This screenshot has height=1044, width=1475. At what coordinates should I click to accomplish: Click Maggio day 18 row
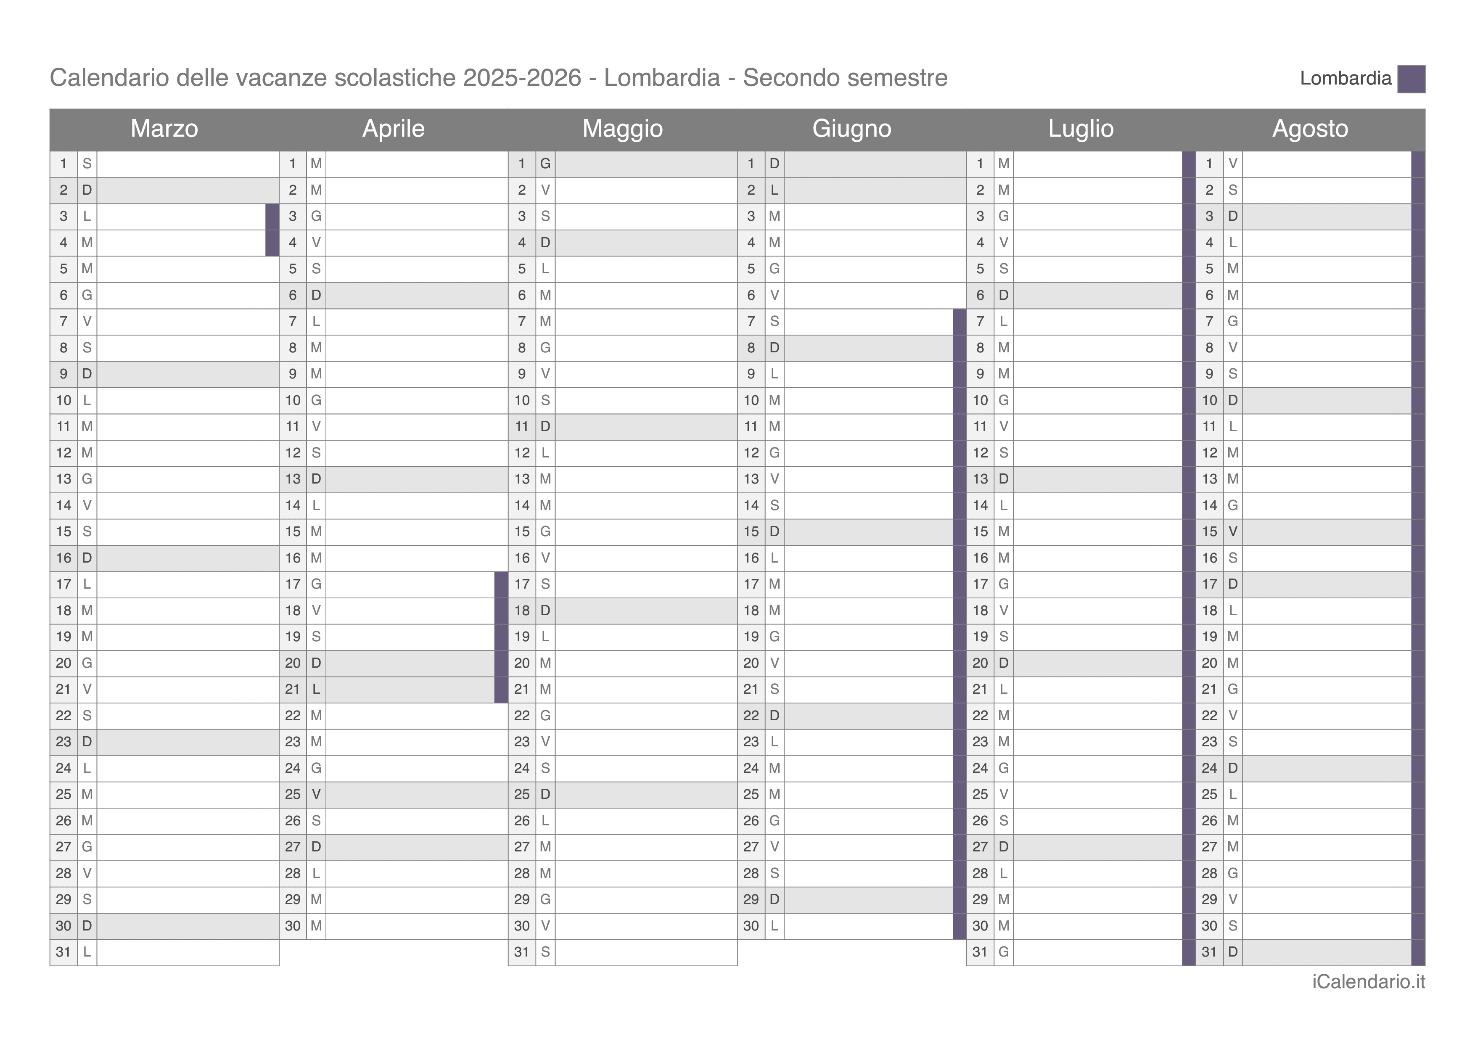(623, 611)
